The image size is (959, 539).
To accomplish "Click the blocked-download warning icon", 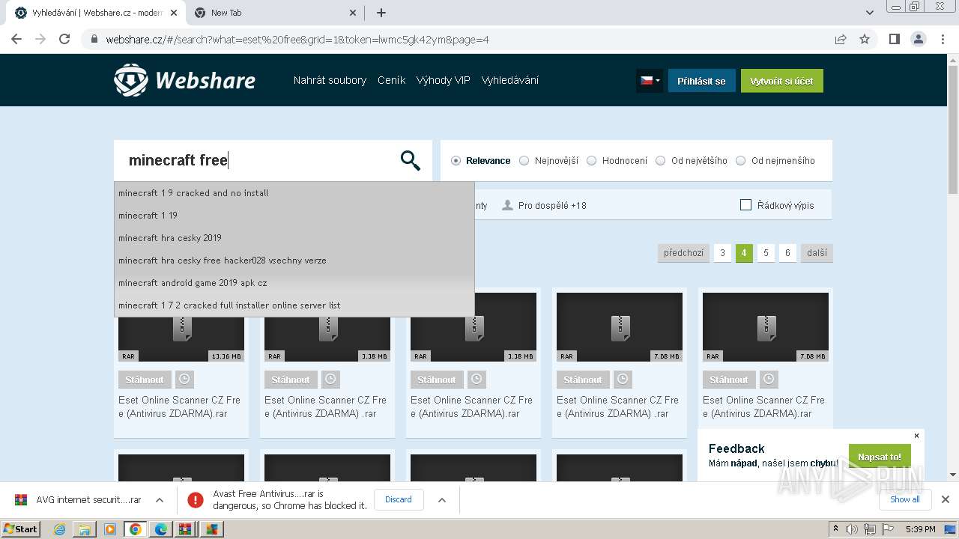I will (x=196, y=499).
